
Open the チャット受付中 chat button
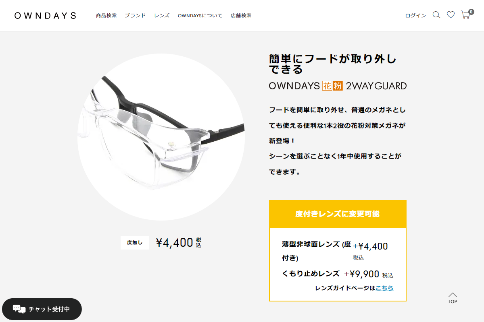(x=42, y=309)
